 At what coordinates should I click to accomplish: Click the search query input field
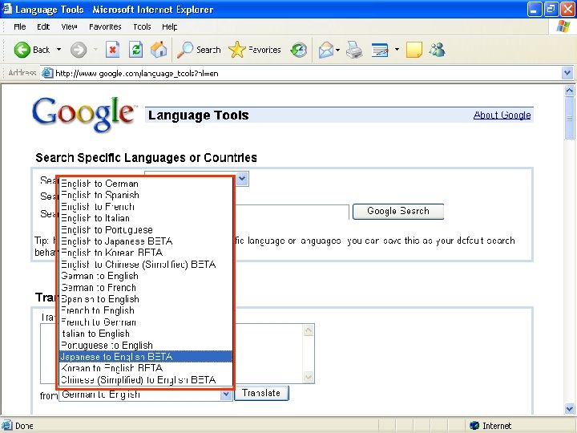[292, 212]
